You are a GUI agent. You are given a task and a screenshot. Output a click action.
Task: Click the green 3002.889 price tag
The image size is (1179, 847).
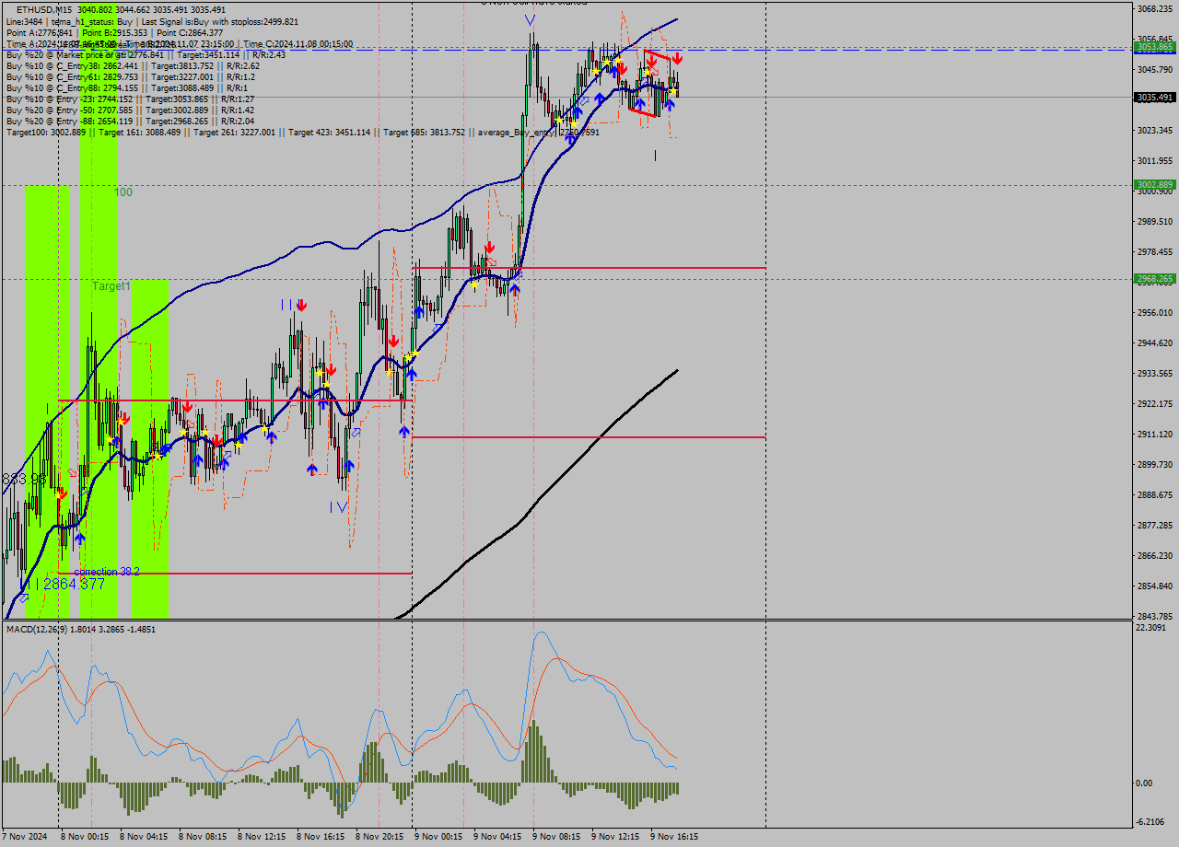[x=1154, y=185]
